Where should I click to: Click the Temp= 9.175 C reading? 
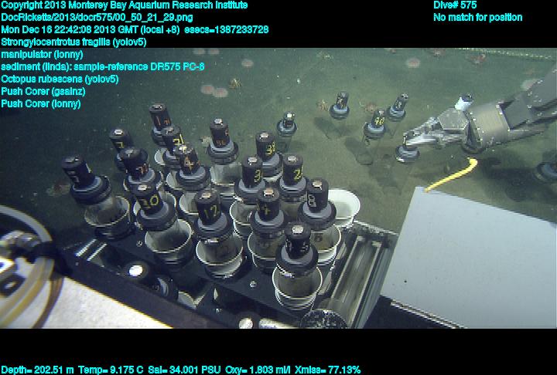pyautogui.click(x=111, y=370)
